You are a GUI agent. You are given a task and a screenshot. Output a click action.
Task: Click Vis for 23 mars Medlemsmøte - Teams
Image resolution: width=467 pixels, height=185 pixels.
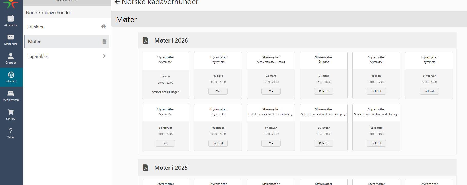[x=271, y=91]
